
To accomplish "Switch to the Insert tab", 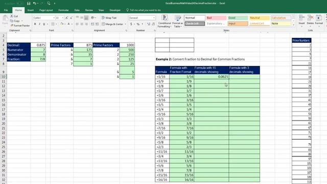I will click(x=31, y=10).
